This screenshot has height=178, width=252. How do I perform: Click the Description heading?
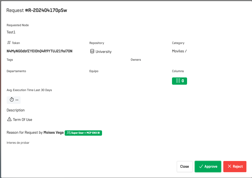16,110
